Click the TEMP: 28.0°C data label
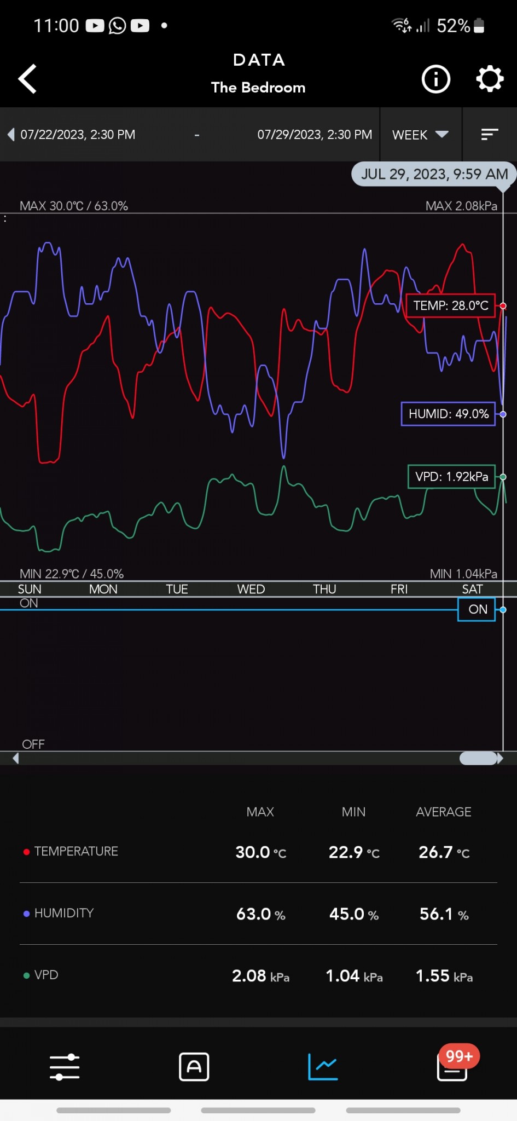 click(450, 305)
